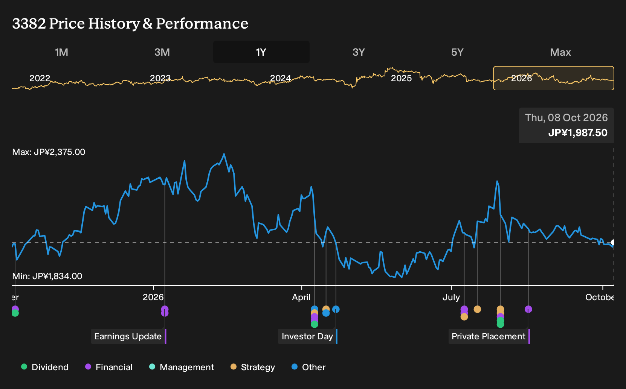
Task: Click the blue dot topping the five-dot stack near April
Action: point(315,309)
